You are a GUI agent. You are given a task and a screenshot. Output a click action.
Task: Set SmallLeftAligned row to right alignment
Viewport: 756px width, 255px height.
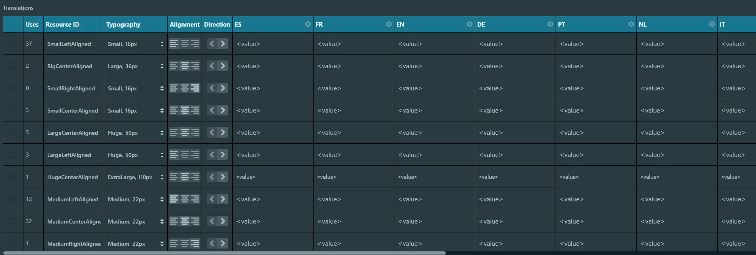(x=195, y=44)
